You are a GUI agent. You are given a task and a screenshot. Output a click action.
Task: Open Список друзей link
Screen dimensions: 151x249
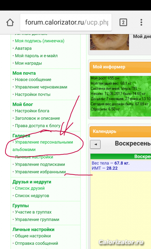pyautogui.click(x=30, y=188)
